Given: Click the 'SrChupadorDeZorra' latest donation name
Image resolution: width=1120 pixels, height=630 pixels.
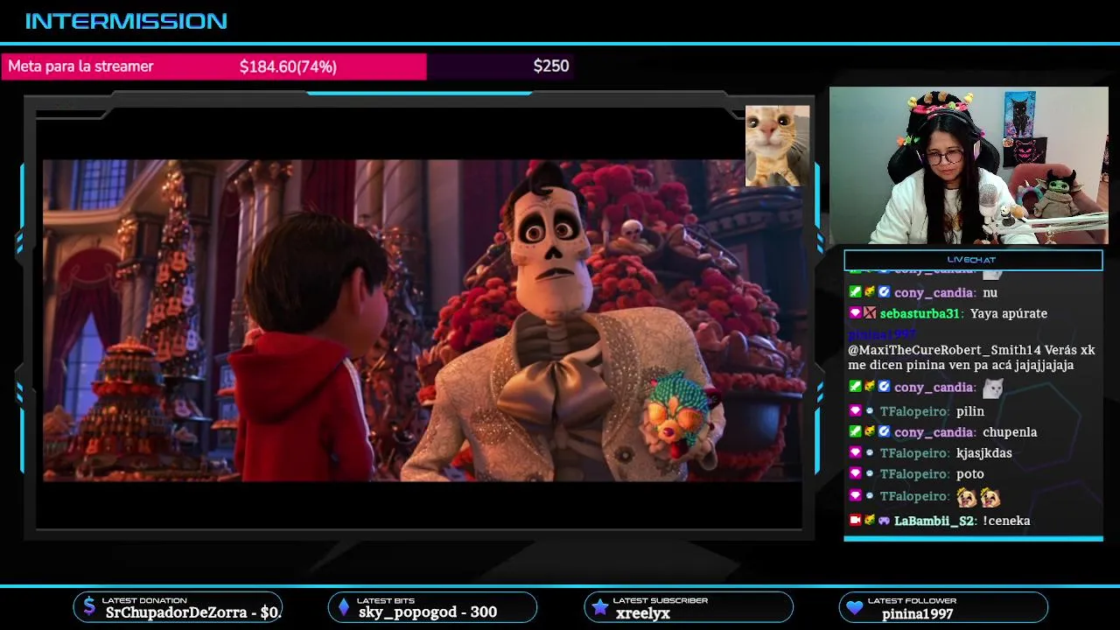Looking at the screenshot, I should tap(176, 612).
